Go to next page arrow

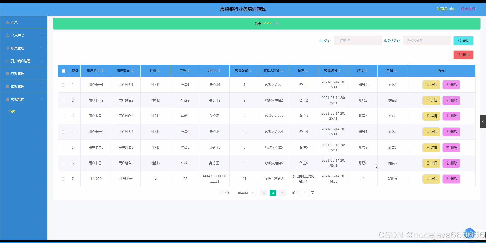coord(282,193)
